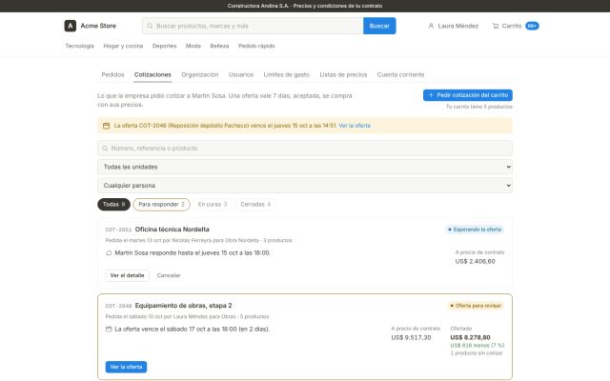Select the En curso 3 filter chip
The image size is (610, 381).
pyautogui.click(x=213, y=204)
